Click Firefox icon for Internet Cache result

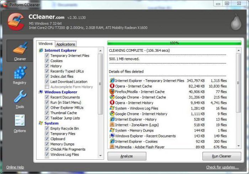tap(112, 92)
